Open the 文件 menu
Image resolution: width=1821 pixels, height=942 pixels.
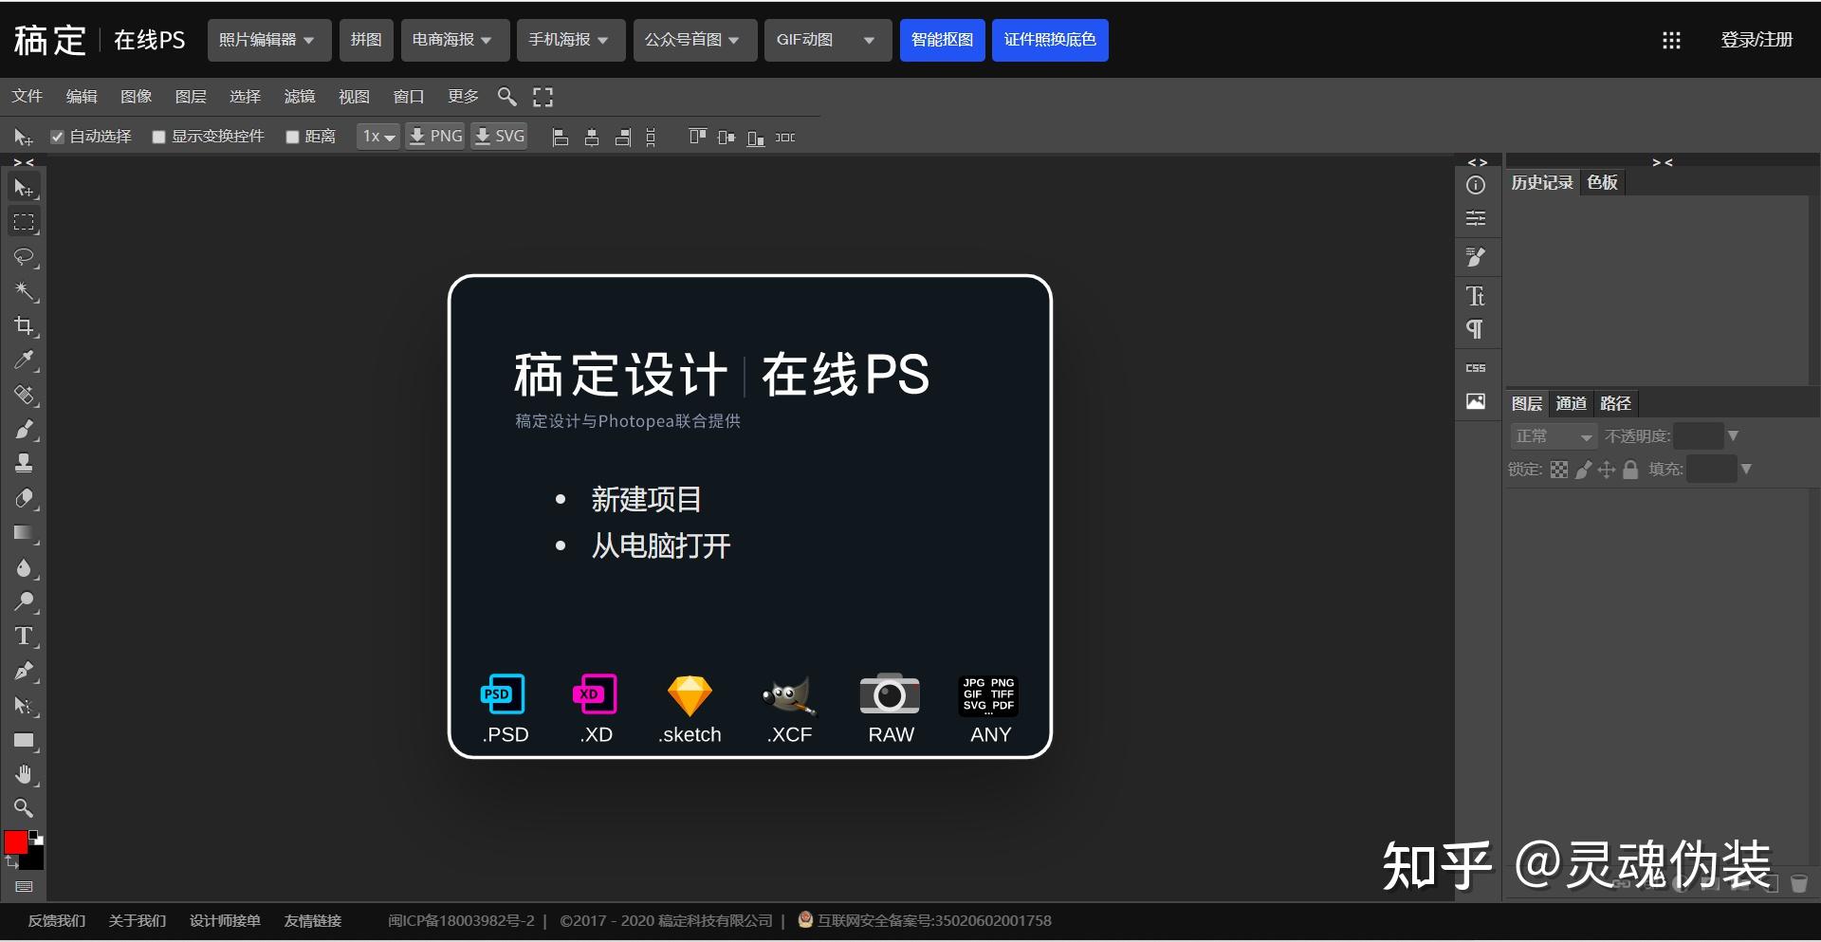point(28,97)
